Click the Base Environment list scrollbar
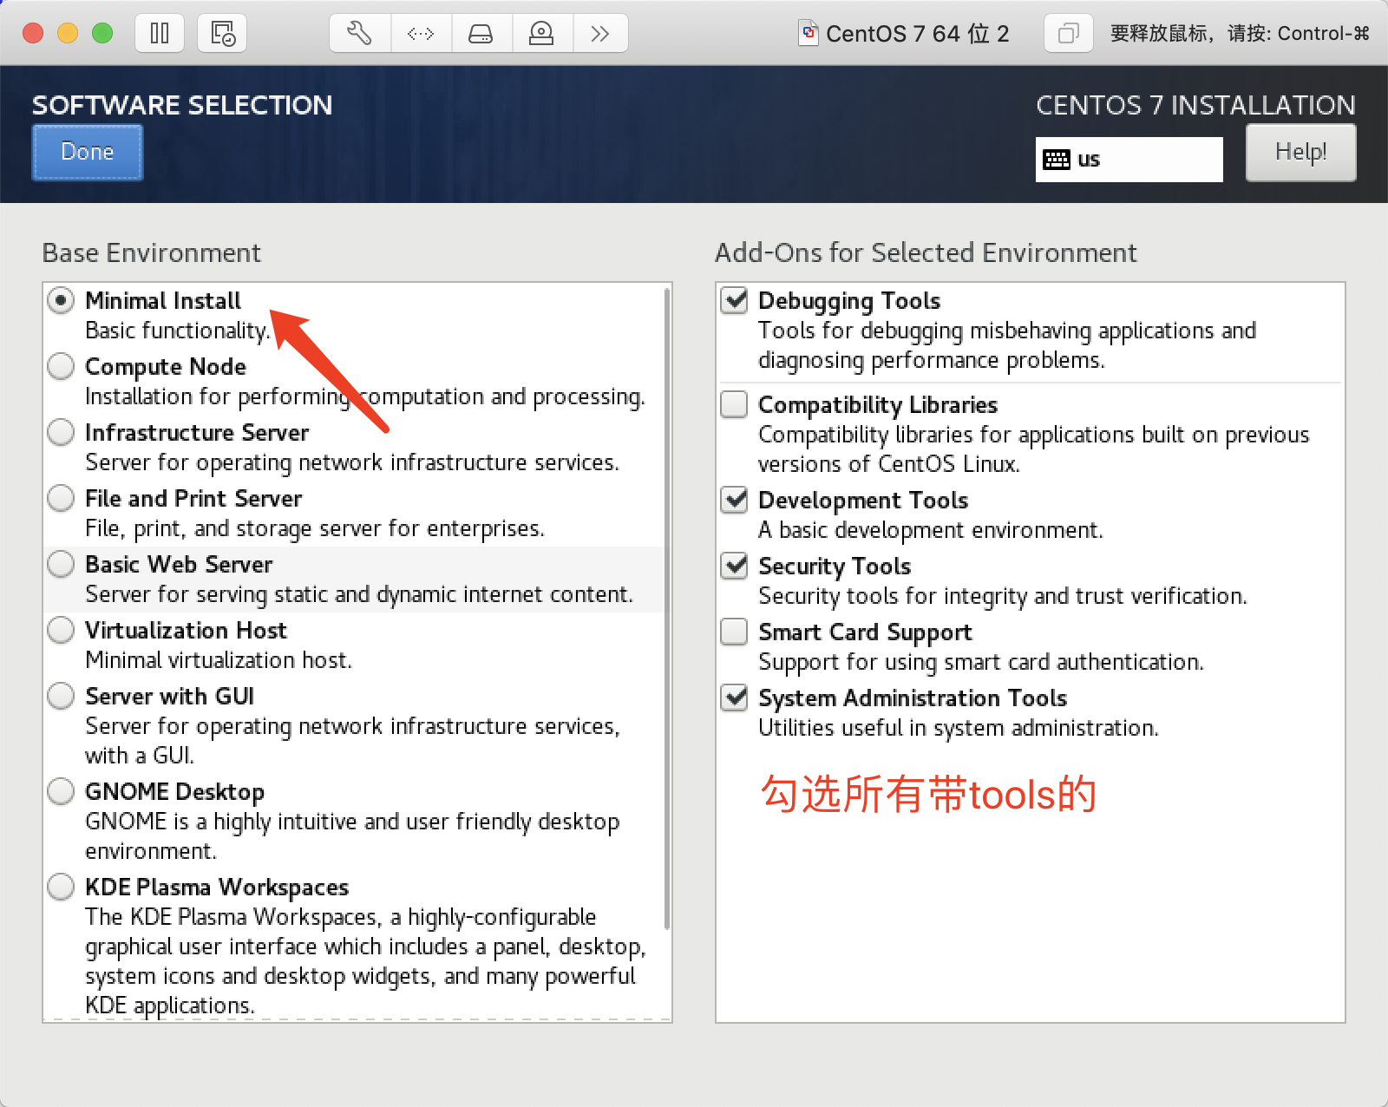This screenshot has width=1388, height=1107. (x=666, y=607)
